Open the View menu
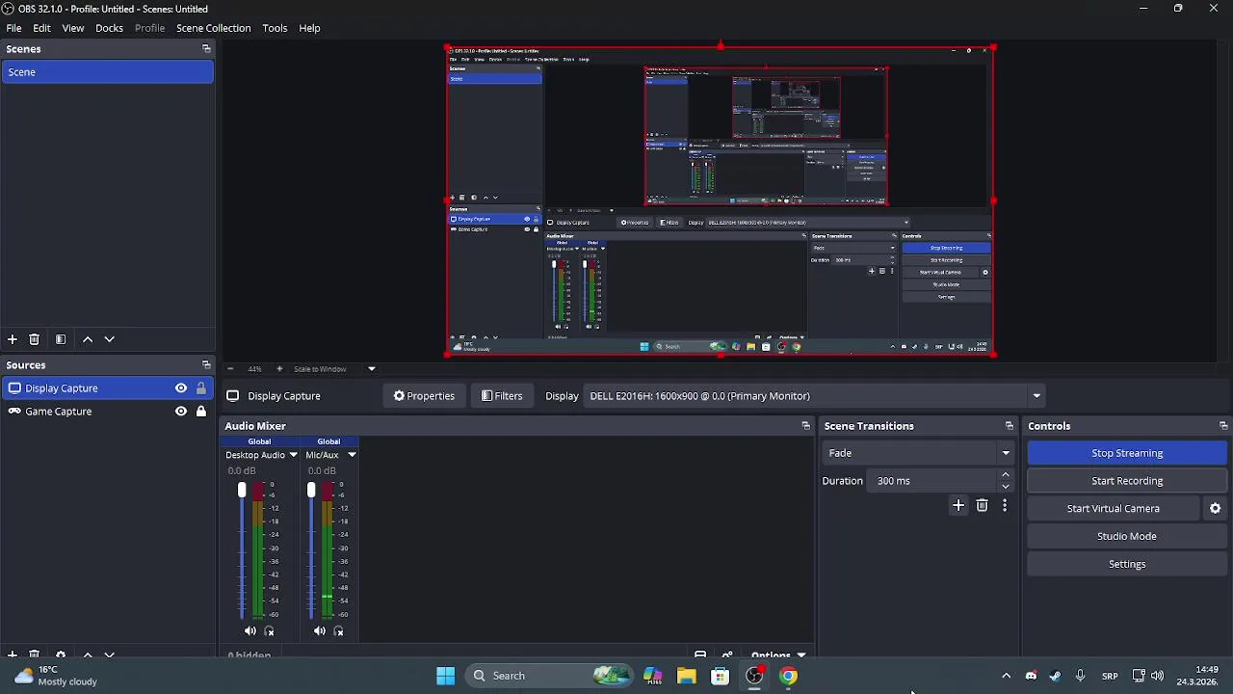The height and width of the screenshot is (694, 1233). coord(73,28)
